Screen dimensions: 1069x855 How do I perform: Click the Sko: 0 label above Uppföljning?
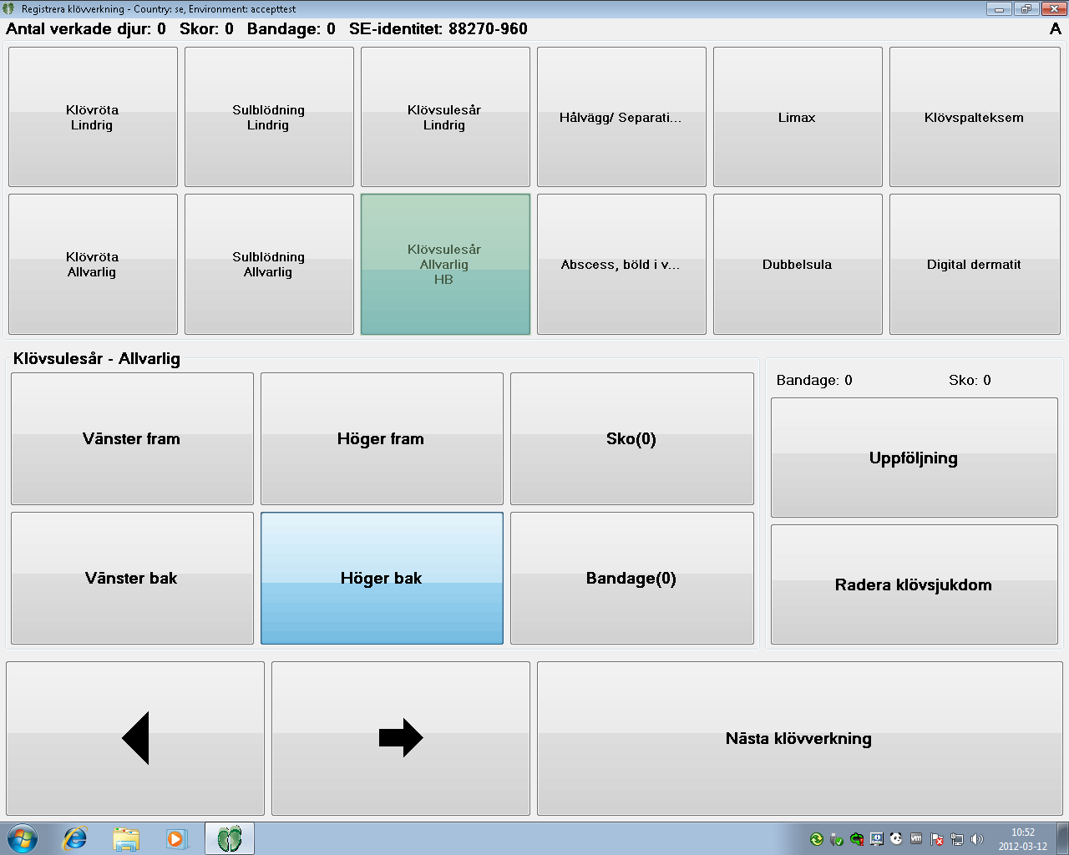(x=970, y=381)
